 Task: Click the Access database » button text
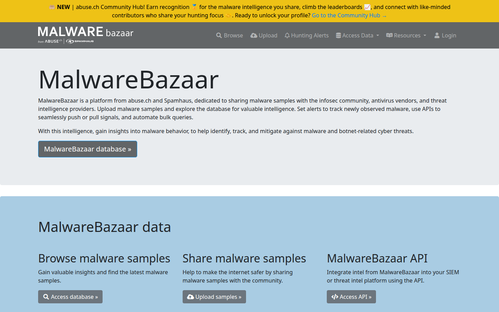(75, 297)
